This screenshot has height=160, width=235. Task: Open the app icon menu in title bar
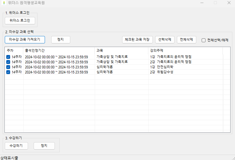coord(4,3)
